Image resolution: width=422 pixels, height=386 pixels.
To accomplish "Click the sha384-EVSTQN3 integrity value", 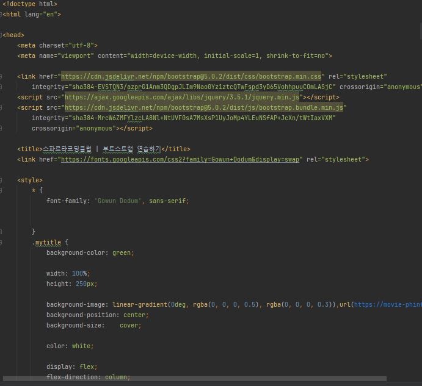I will tap(202, 87).
